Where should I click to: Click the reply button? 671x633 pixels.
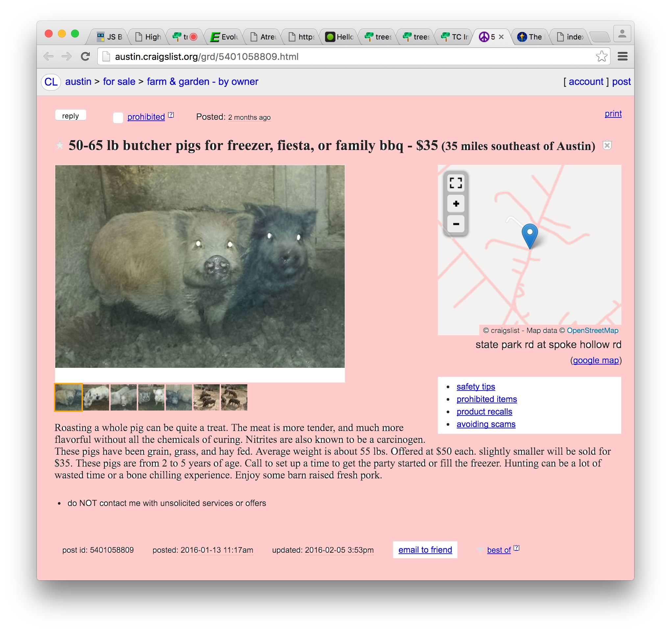coord(70,115)
